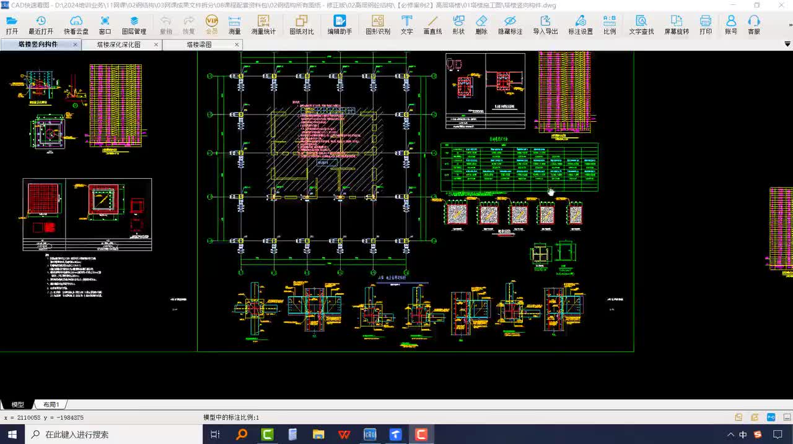Toggle the blue status bar switch icon
This screenshot has width=793, height=444.
pyautogui.click(x=771, y=417)
